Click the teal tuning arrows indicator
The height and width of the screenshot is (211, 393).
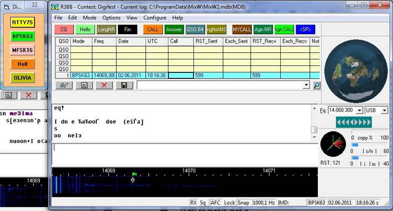tap(353, 122)
